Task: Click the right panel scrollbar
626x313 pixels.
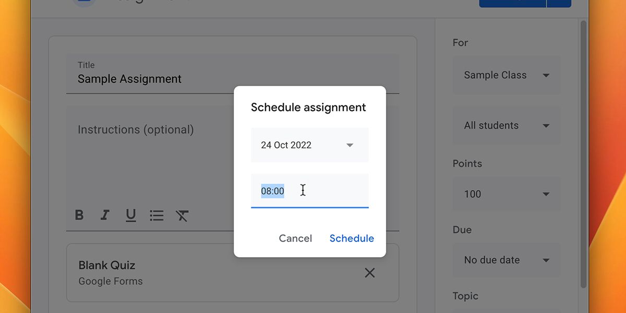Action: 583,156
